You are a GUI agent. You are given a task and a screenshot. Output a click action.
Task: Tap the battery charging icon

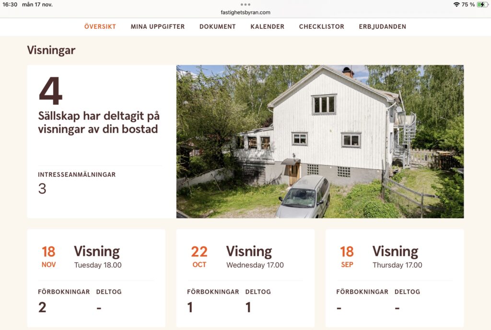click(482, 4)
